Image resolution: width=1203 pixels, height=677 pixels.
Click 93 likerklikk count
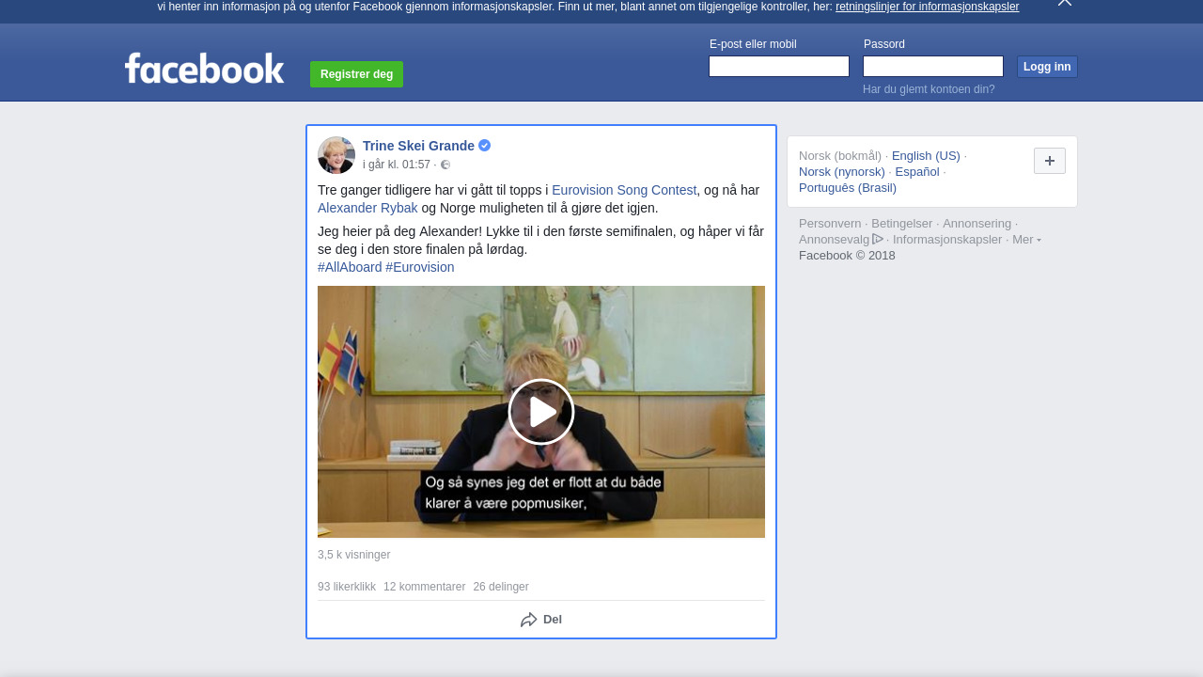coord(347,587)
